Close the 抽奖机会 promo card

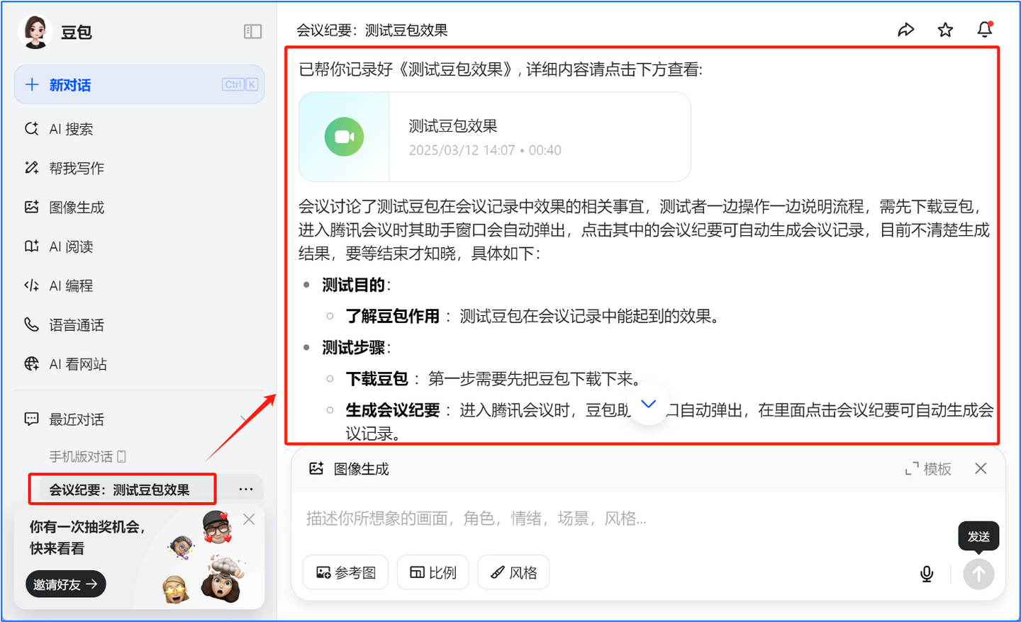click(x=249, y=519)
